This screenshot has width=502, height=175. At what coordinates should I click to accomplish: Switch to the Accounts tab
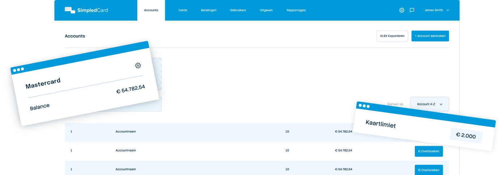pyautogui.click(x=151, y=10)
